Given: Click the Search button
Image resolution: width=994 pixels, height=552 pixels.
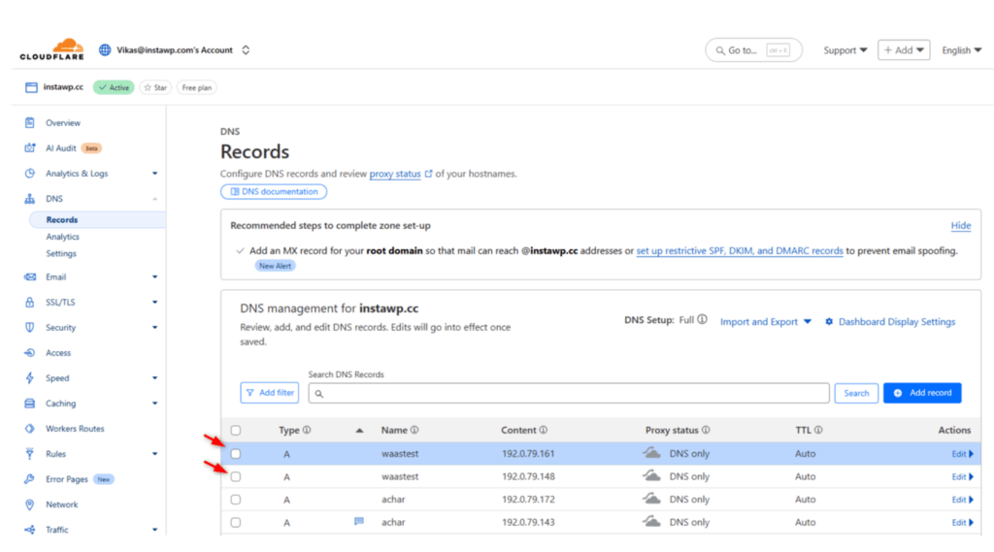Looking at the screenshot, I should click(x=856, y=393).
